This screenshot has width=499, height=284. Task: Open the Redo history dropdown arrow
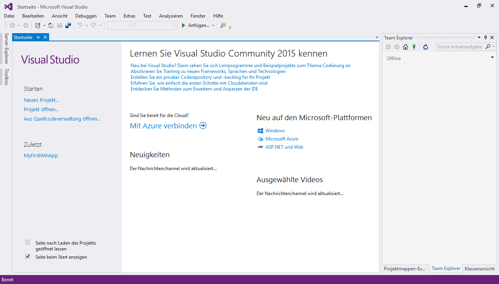click(100, 25)
